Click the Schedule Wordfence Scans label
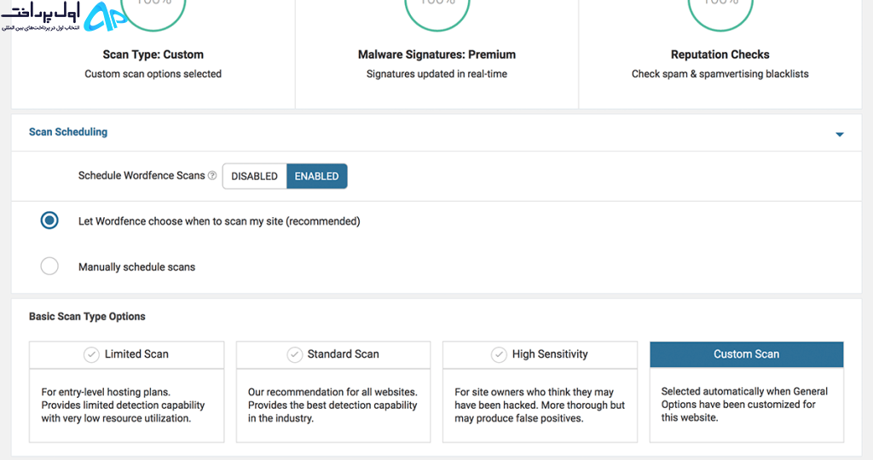Screen dimensions: 873x460 click(x=142, y=175)
